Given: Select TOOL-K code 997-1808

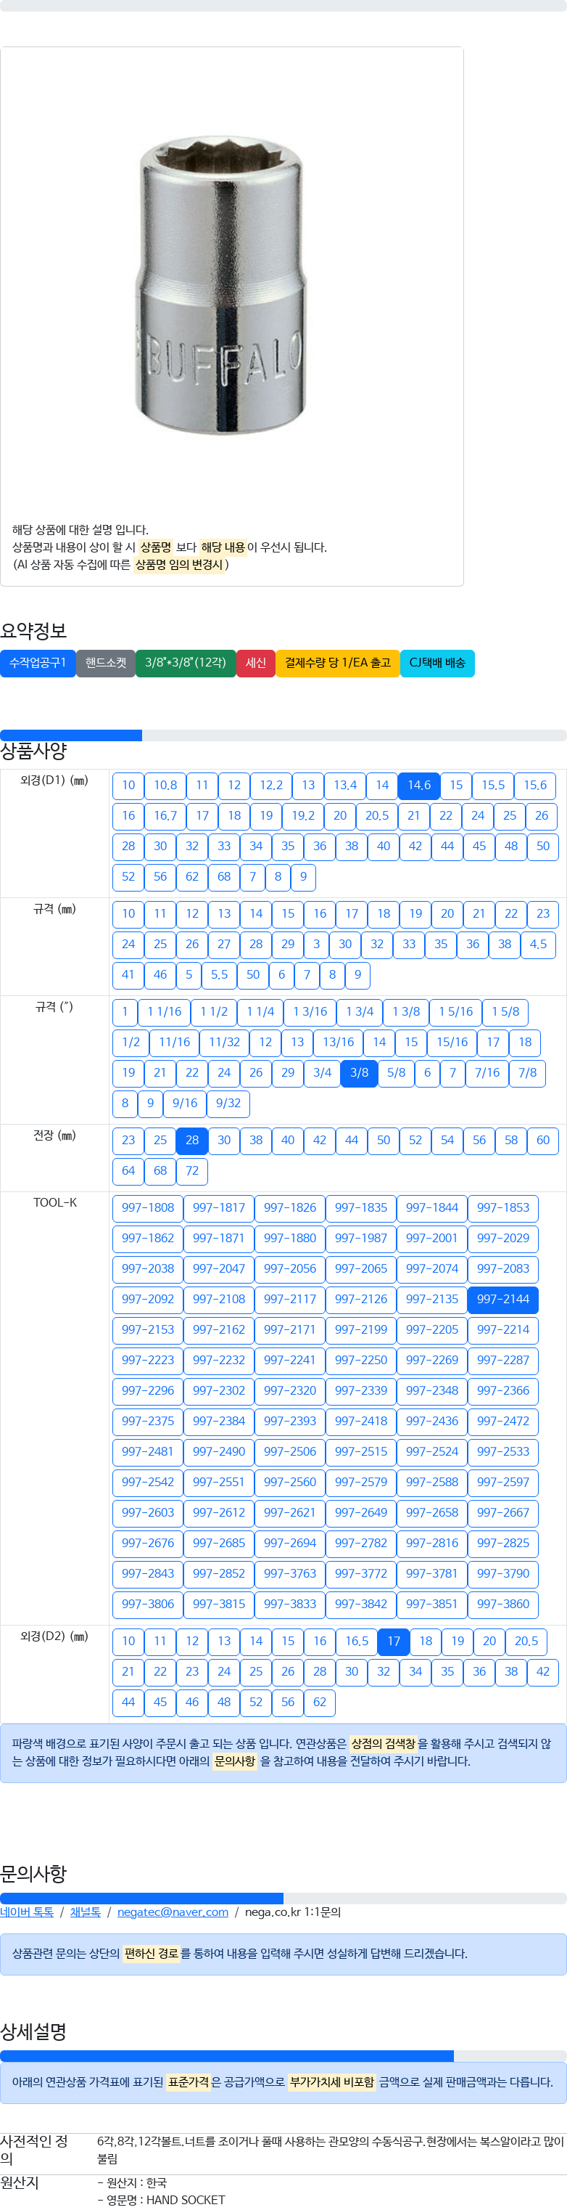Looking at the screenshot, I should [x=147, y=1207].
